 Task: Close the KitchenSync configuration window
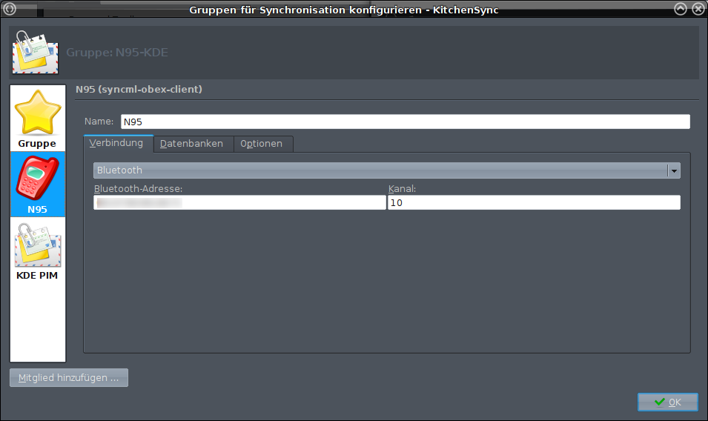pos(698,10)
